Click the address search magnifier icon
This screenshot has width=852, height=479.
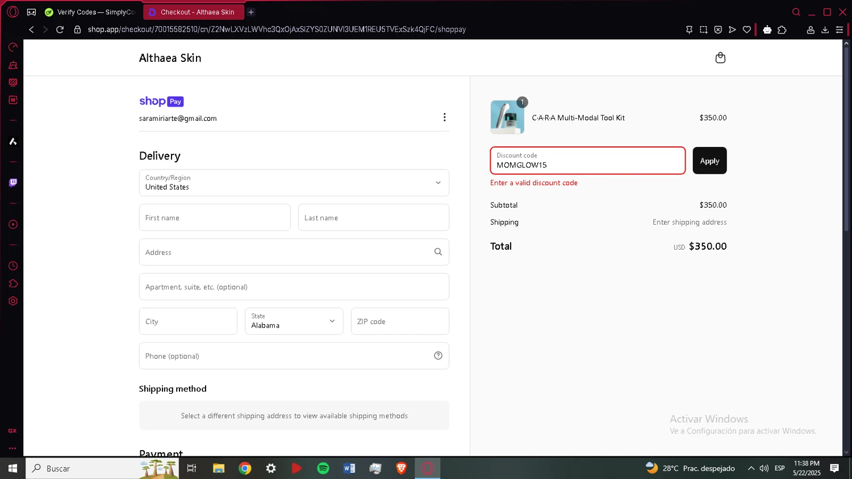[x=438, y=252]
